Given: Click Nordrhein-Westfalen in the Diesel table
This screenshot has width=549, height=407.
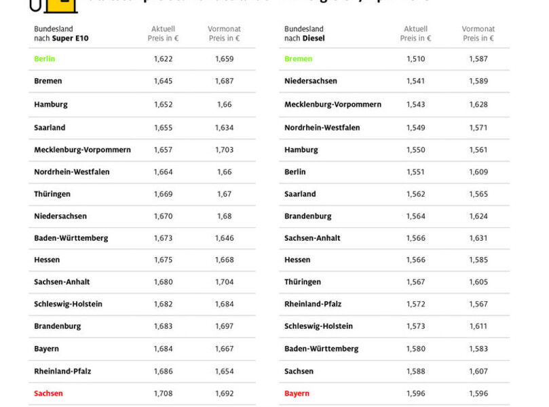Looking at the screenshot, I should 322,128.
